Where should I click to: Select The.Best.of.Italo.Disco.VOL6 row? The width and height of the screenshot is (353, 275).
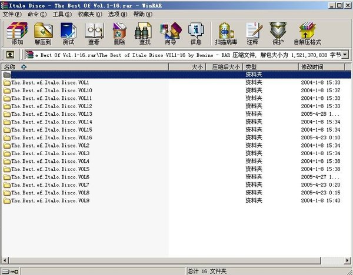click(x=176, y=177)
